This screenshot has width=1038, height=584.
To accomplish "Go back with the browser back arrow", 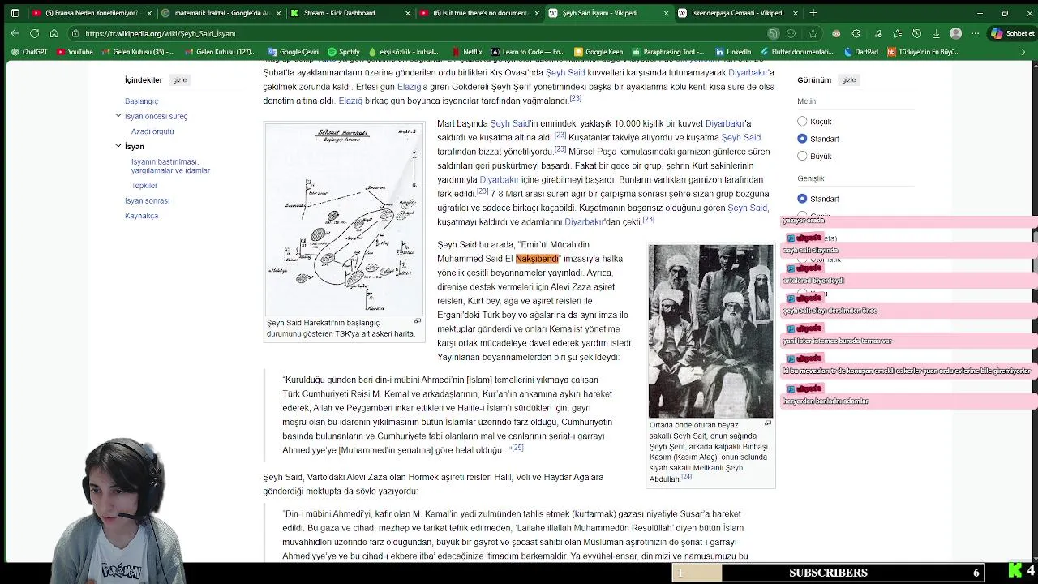I will 15,33.
